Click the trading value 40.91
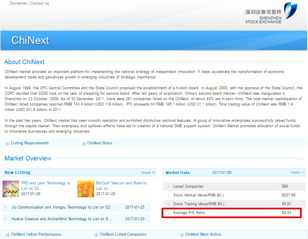Image resolution: width=308 pixels, height=239 pixels. tap(286, 204)
